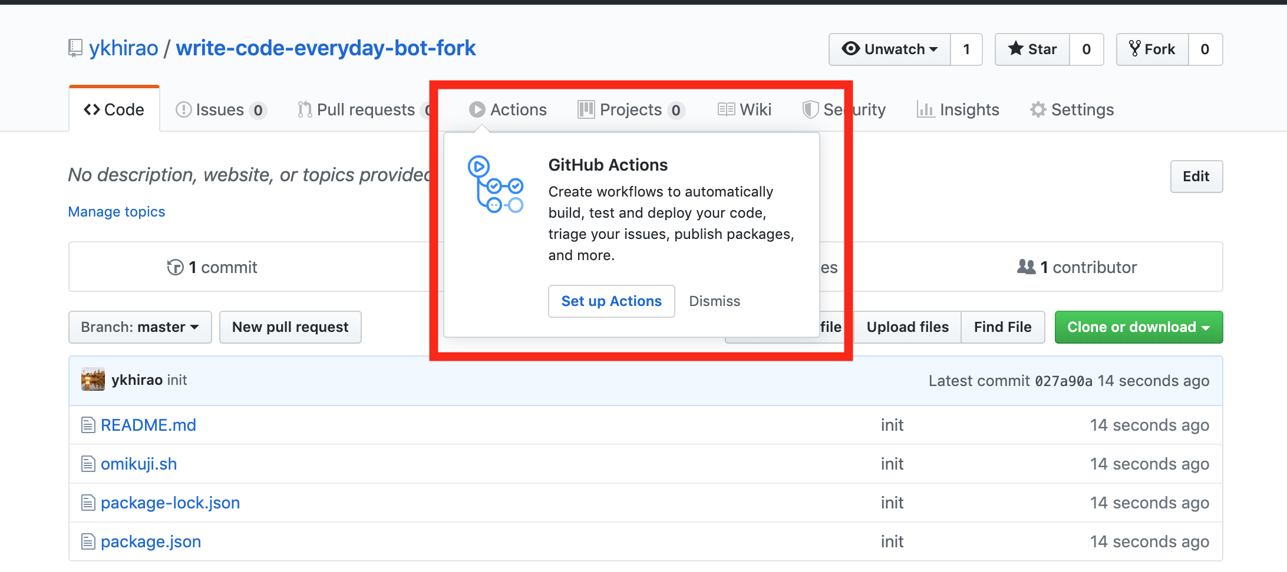This screenshot has width=1287, height=572.
Task: Open the Issues tab
Action: coord(221,109)
